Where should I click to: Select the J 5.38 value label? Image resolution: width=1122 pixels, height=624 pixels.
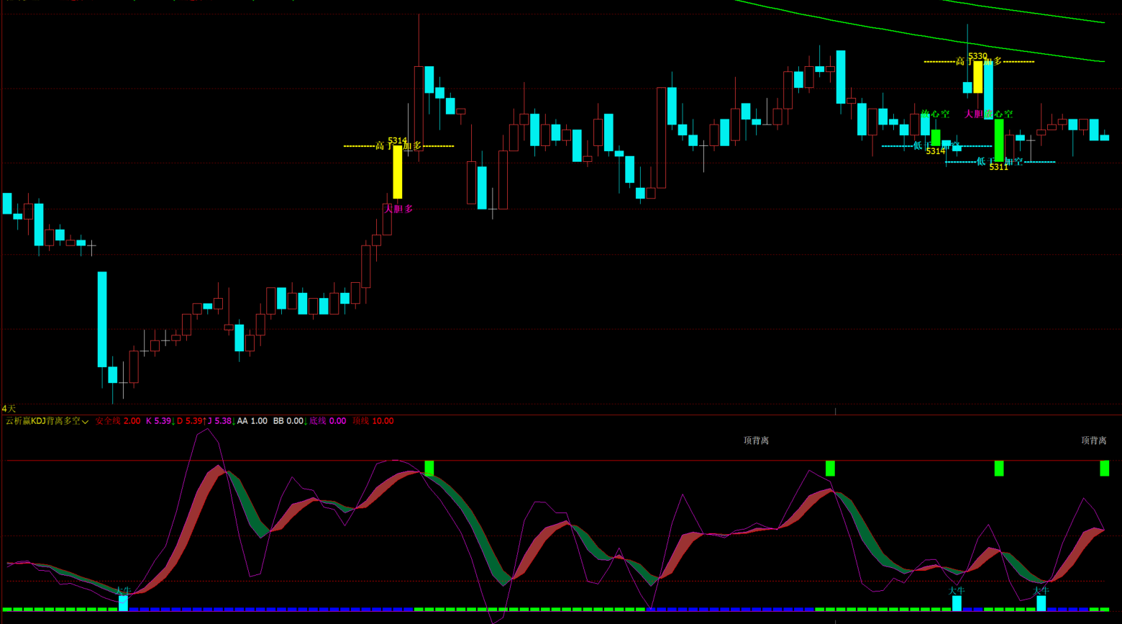[219, 421]
